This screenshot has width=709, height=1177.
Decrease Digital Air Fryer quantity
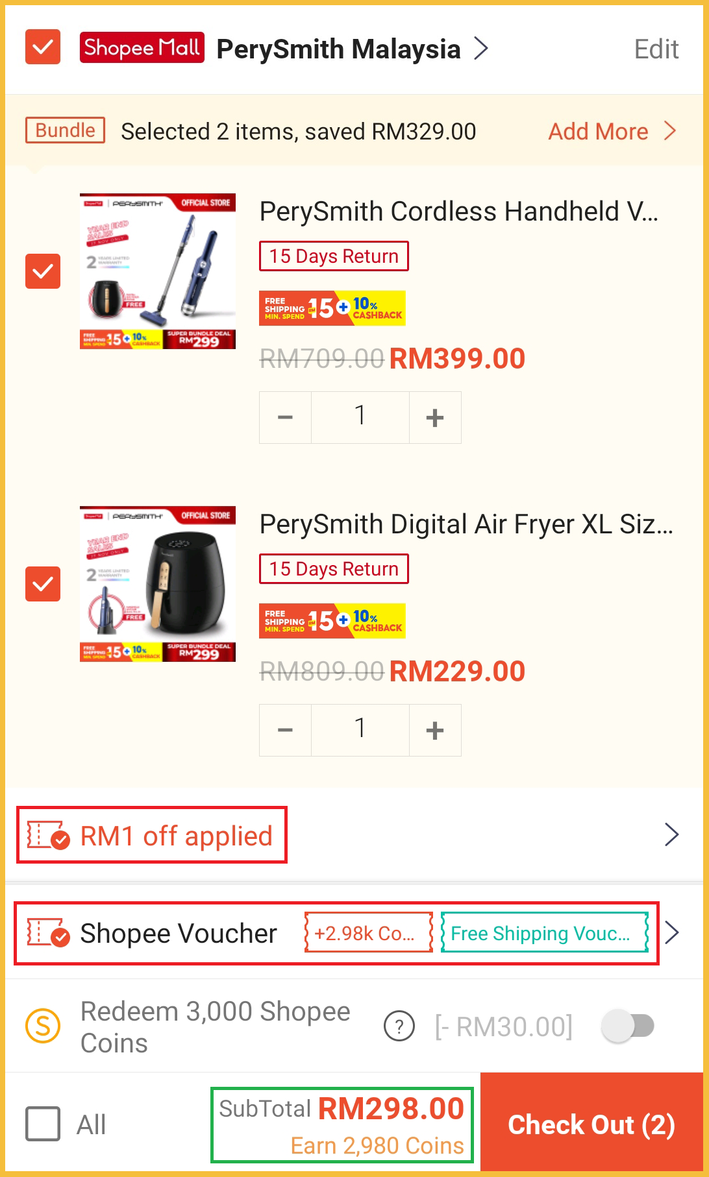[x=285, y=730]
